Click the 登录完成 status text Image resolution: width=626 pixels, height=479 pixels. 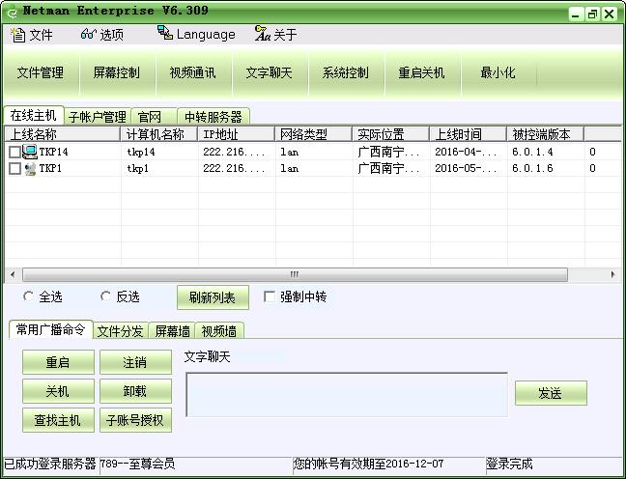coord(509,464)
